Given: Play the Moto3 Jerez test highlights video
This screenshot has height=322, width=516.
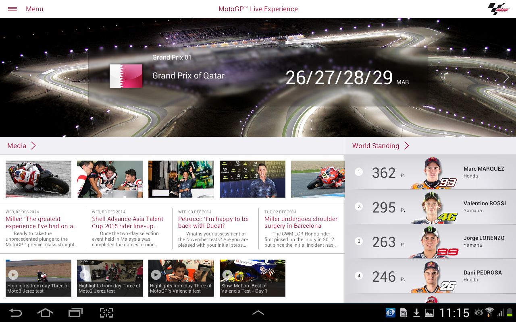Looking at the screenshot, I should click(x=38, y=278).
